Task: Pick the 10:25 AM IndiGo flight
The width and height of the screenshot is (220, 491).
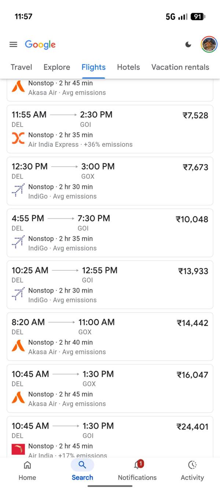Action: (110, 284)
